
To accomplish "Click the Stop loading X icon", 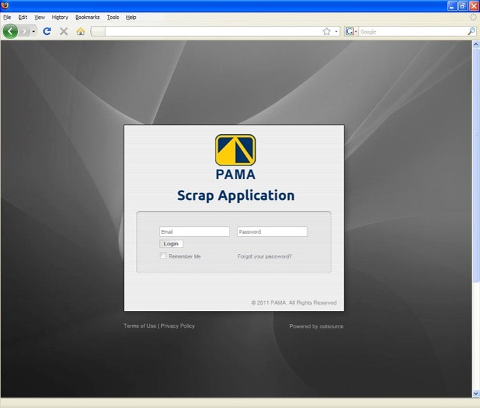I will coord(63,31).
